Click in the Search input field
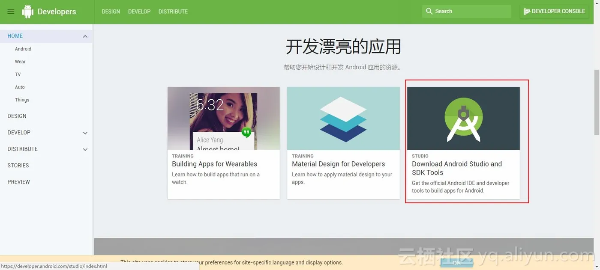The height and width of the screenshot is (270, 600). click(x=466, y=11)
